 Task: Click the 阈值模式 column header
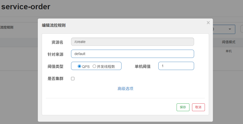click(x=229, y=42)
